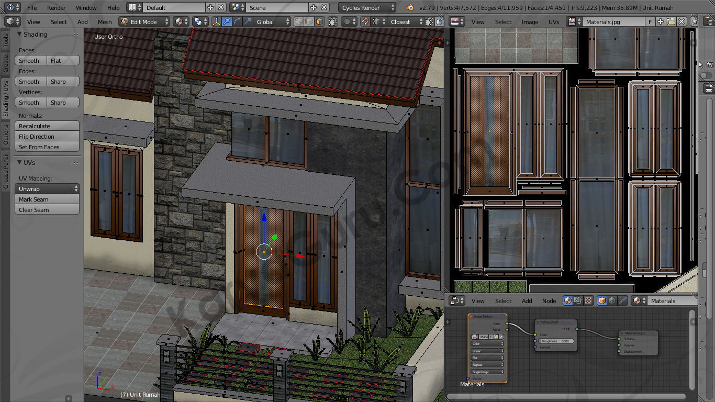Enable the rotate manipulator arc icon
715x402 pixels.
coord(237,22)
